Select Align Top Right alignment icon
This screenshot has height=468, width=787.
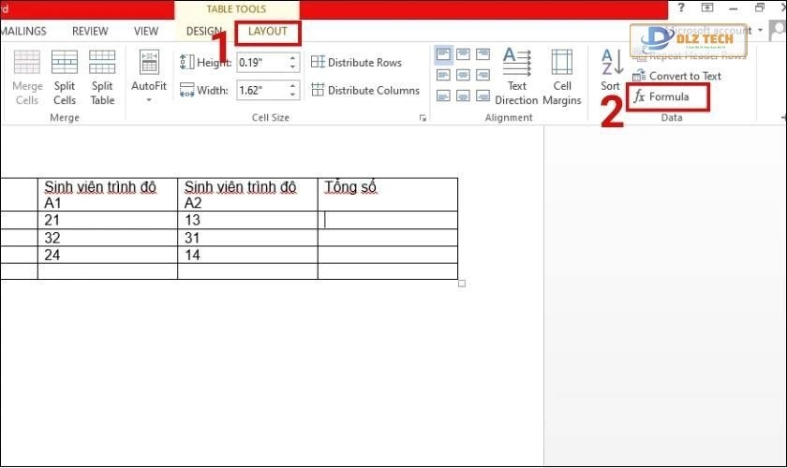pyautogui.click(x=483, y=55)
